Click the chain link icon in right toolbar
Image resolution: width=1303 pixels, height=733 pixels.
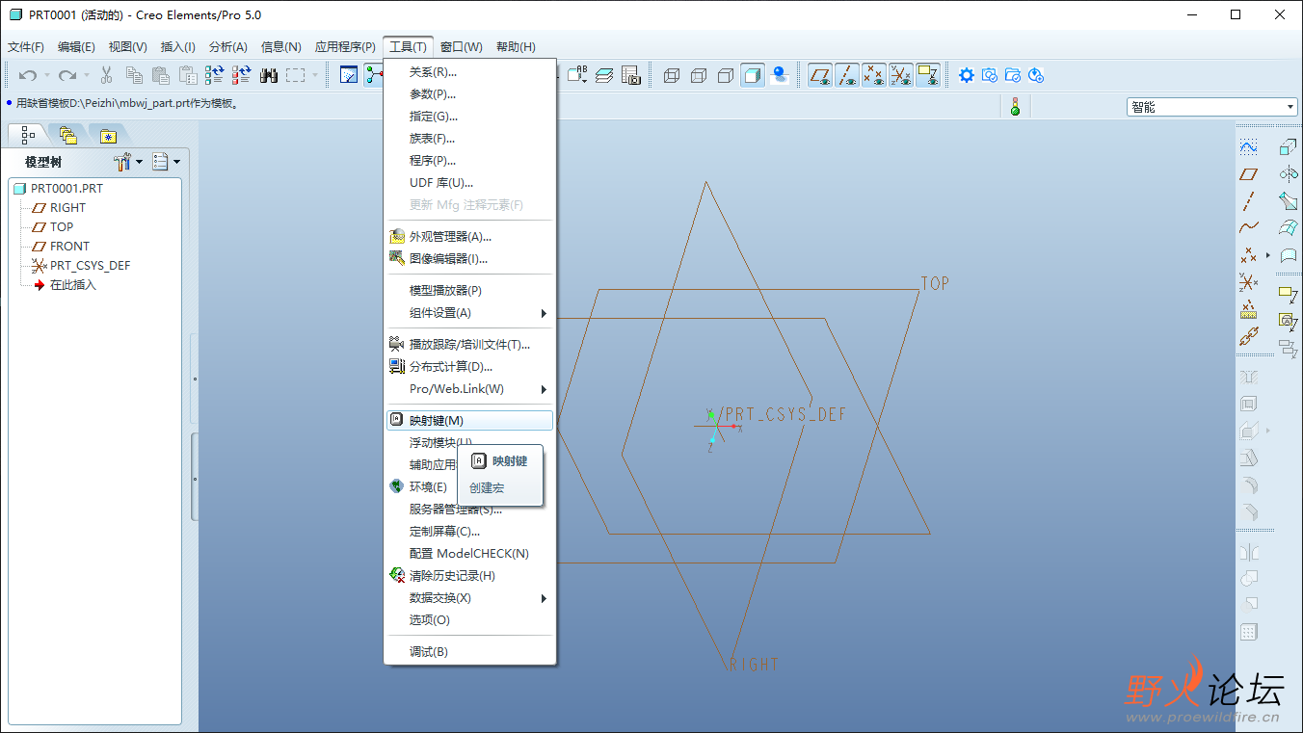(x=1248, y=337)
